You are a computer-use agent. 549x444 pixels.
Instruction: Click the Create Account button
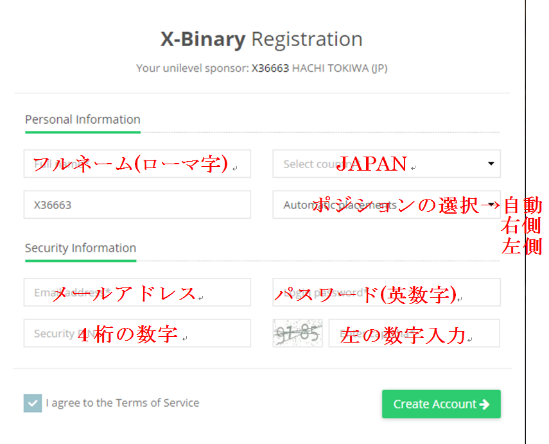441,404
